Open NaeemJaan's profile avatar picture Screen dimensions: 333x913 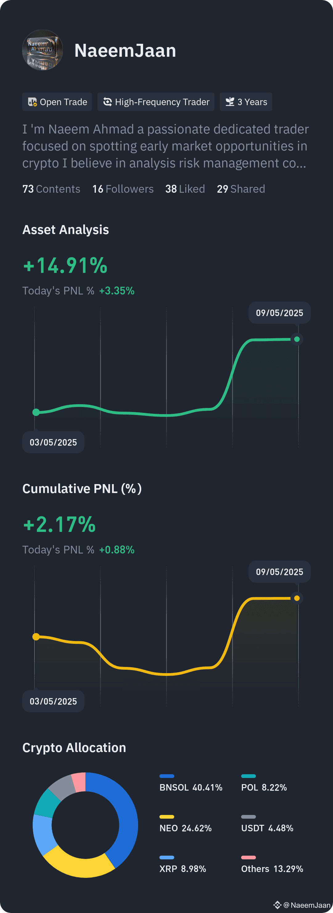coord(43,50)
